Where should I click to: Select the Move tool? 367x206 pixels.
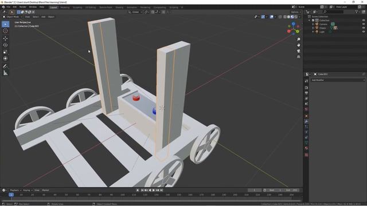5,38
